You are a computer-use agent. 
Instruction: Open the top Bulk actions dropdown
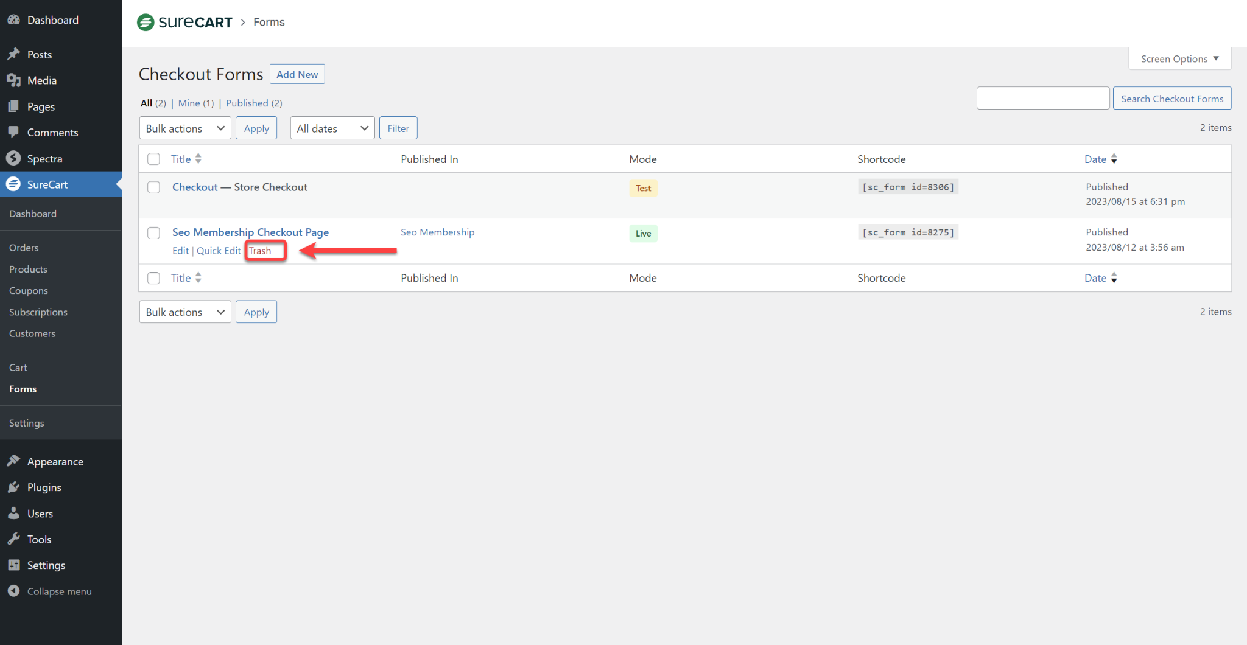184,128
